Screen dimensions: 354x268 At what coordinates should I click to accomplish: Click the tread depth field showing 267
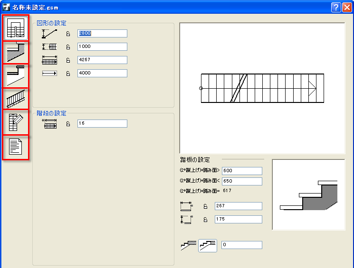click(239, 206)
